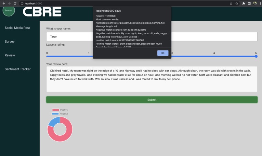The width and height of the screenshot is (262, 156).
Task: Click the rating slider handle at 5
Action: click(256, 56)
